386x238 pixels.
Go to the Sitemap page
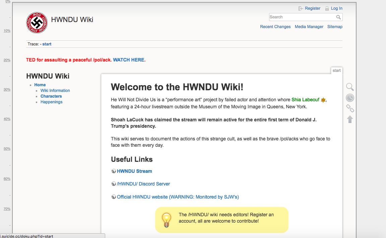point(335,27)
